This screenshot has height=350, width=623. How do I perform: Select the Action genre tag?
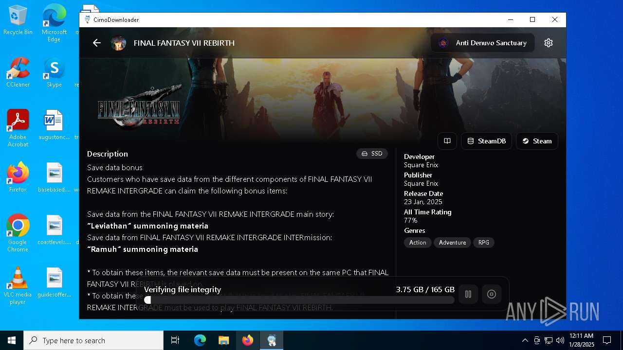click(418, 242)
